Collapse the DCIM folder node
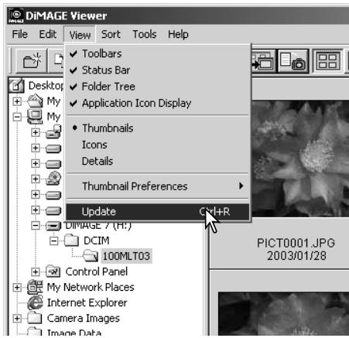The image size is (349, 338). (x=53, y=241)
